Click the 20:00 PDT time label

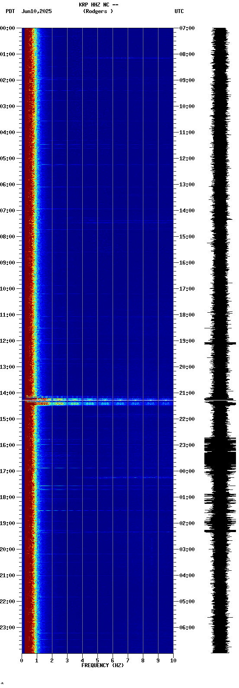pos(7,549)
